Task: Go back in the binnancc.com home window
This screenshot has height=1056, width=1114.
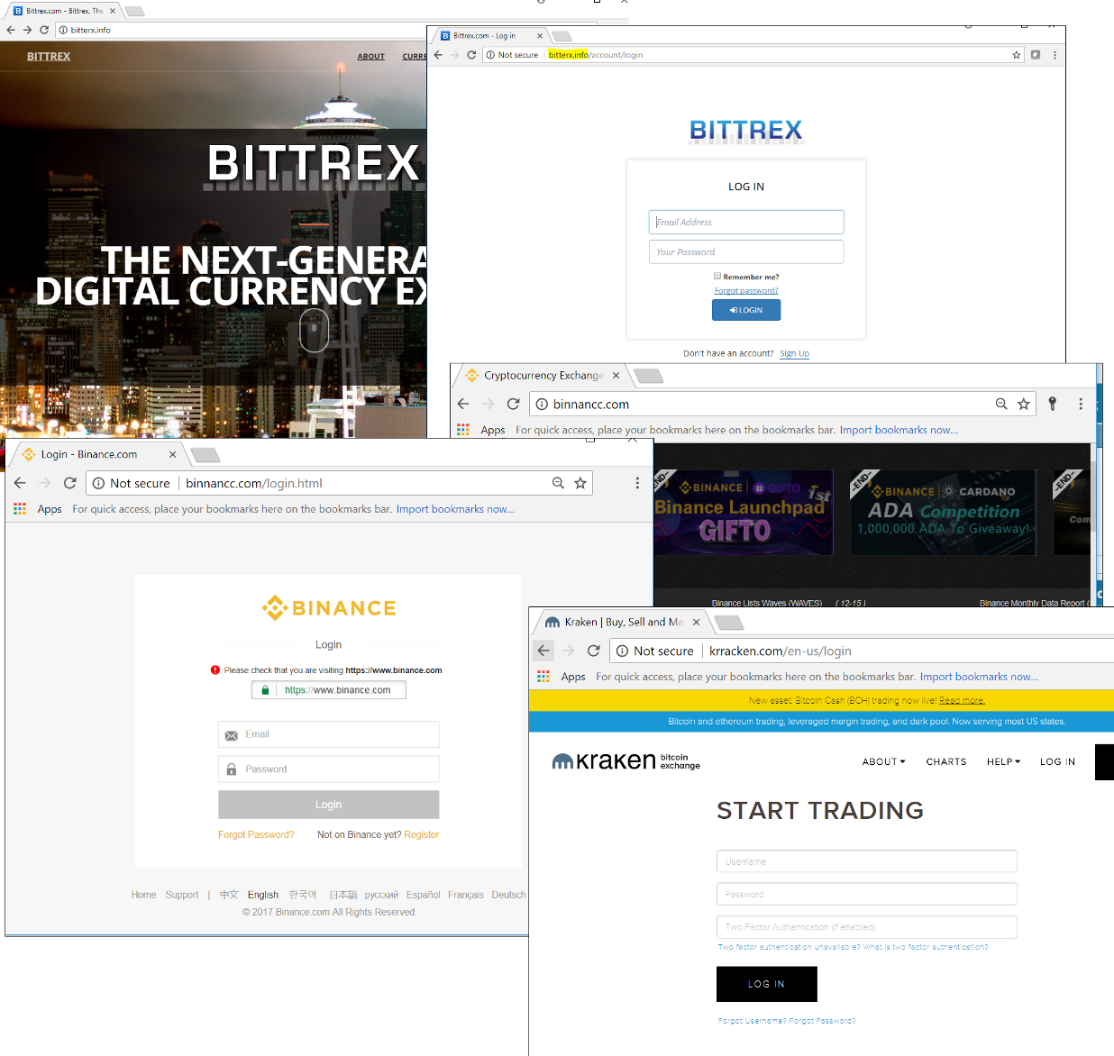Action: 463,404
